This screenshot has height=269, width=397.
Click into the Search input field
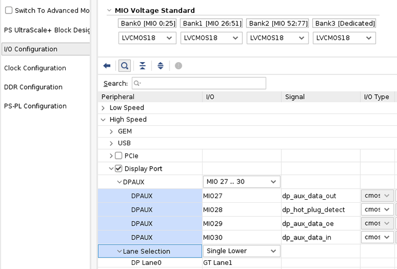click(x=199, y=83)
